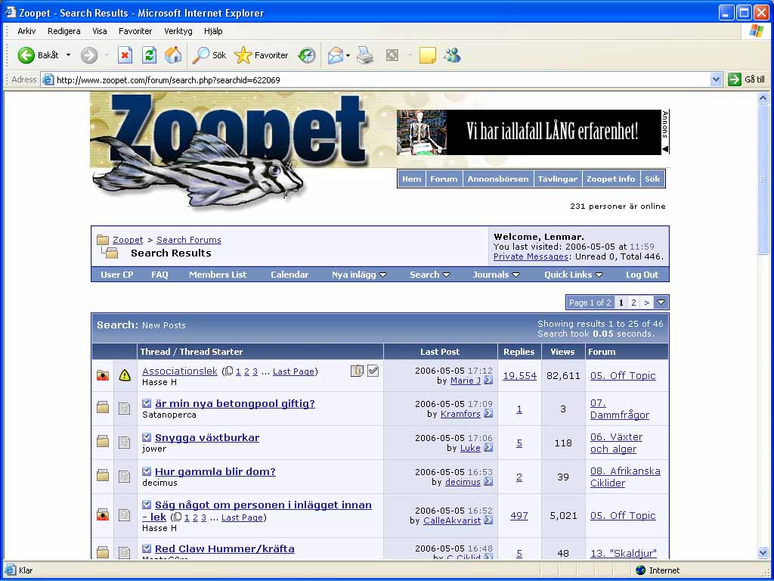Click the yellow note toolbar icon
The width and height of the screenshot is (774, 581).
[x=428, y=55]
